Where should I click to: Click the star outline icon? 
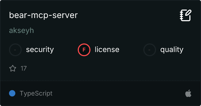click(x=13, y=69)
